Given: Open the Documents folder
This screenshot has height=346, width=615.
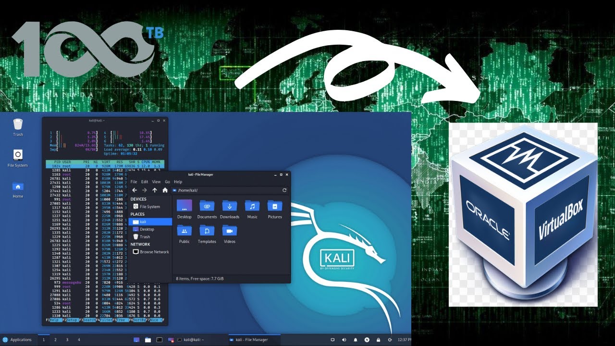Looking at the screenshot, I should click(x=207, y=210).
